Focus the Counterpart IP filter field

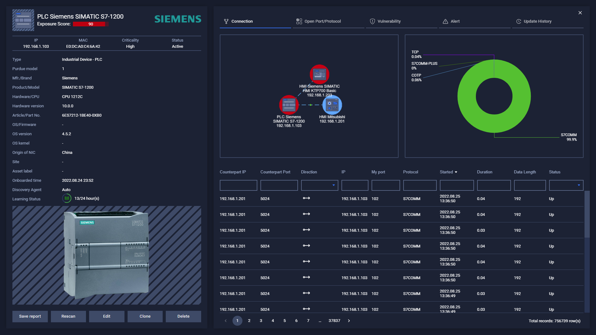[x=238, y=185]
